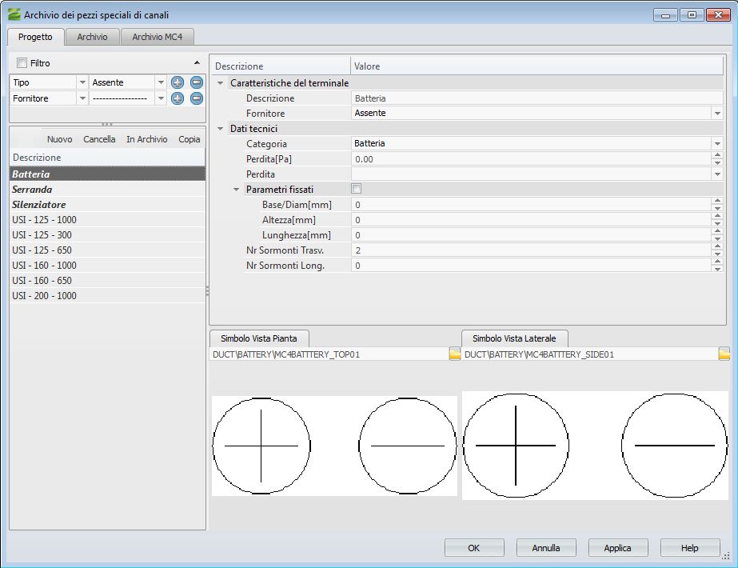
Task: Click the Applica button
Action: tap(617, 548)
